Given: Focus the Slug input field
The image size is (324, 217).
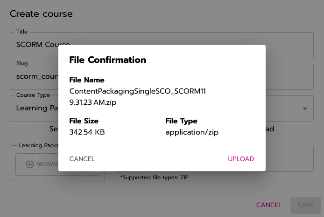Looking at the screenshot, I should pos(162,77).
